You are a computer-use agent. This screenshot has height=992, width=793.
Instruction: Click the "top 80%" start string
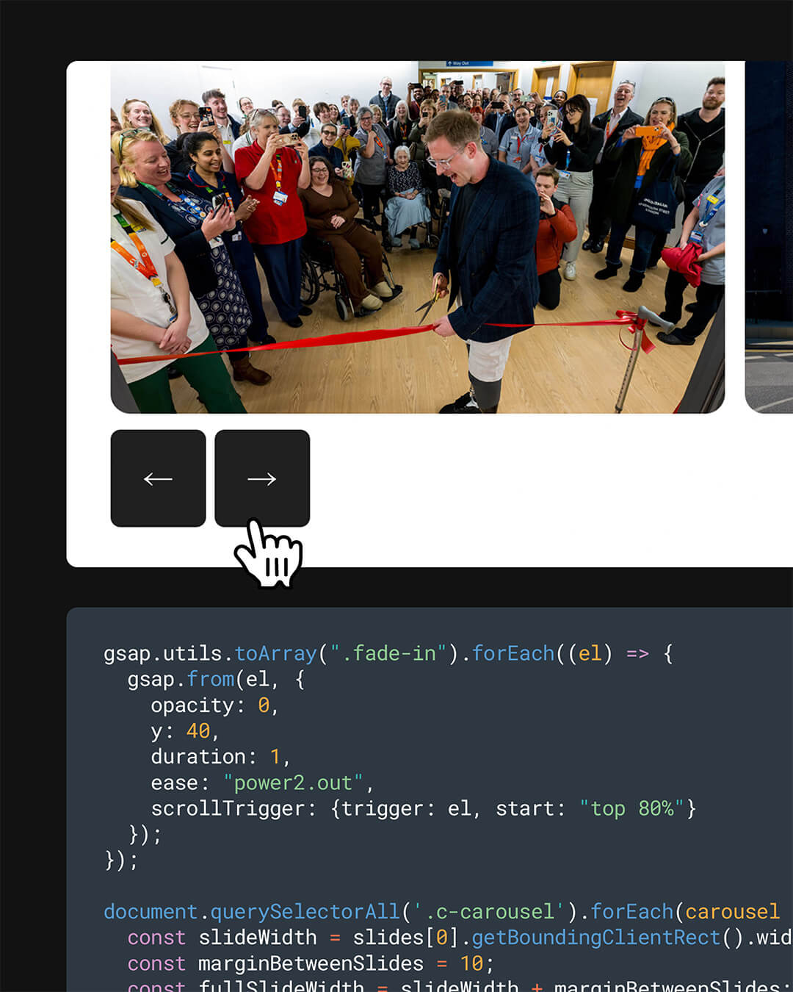tap(631, 808)
